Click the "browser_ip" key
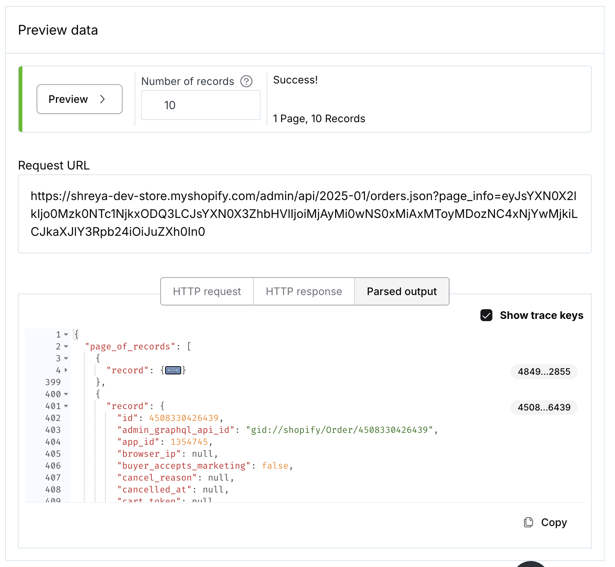Image resolution: width=615 pixels, height=567 pixels. coord(149,454)
